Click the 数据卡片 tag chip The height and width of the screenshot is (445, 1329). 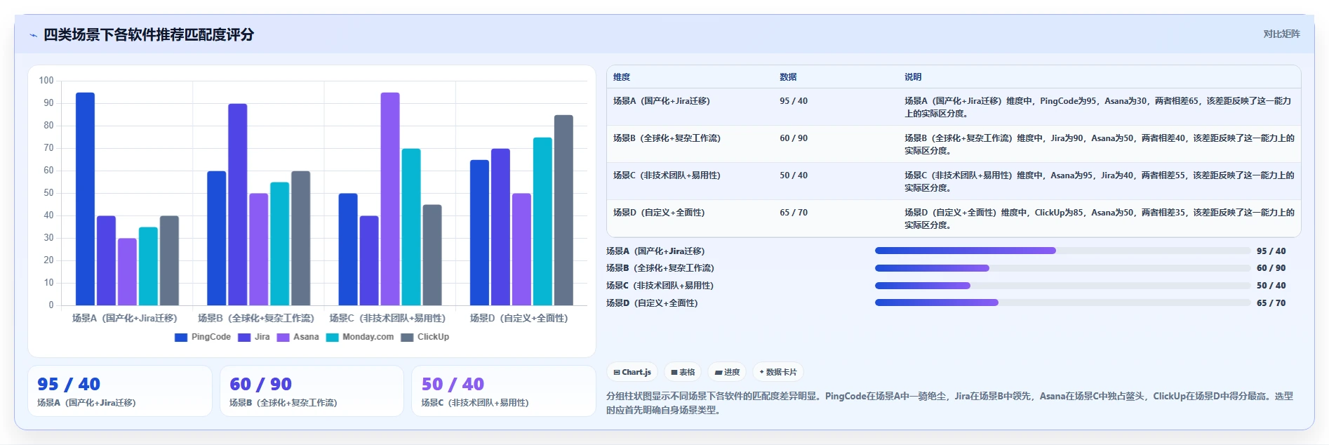coord(778,372)
